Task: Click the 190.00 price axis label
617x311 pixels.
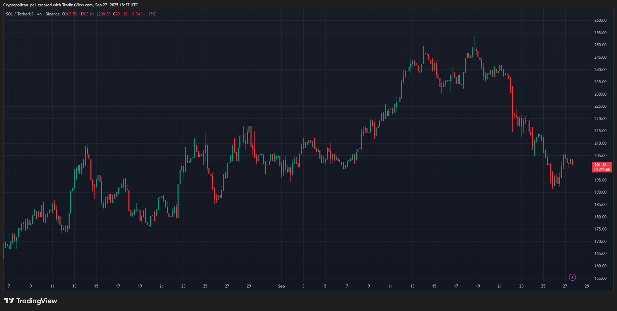Action: coord(601,192)
